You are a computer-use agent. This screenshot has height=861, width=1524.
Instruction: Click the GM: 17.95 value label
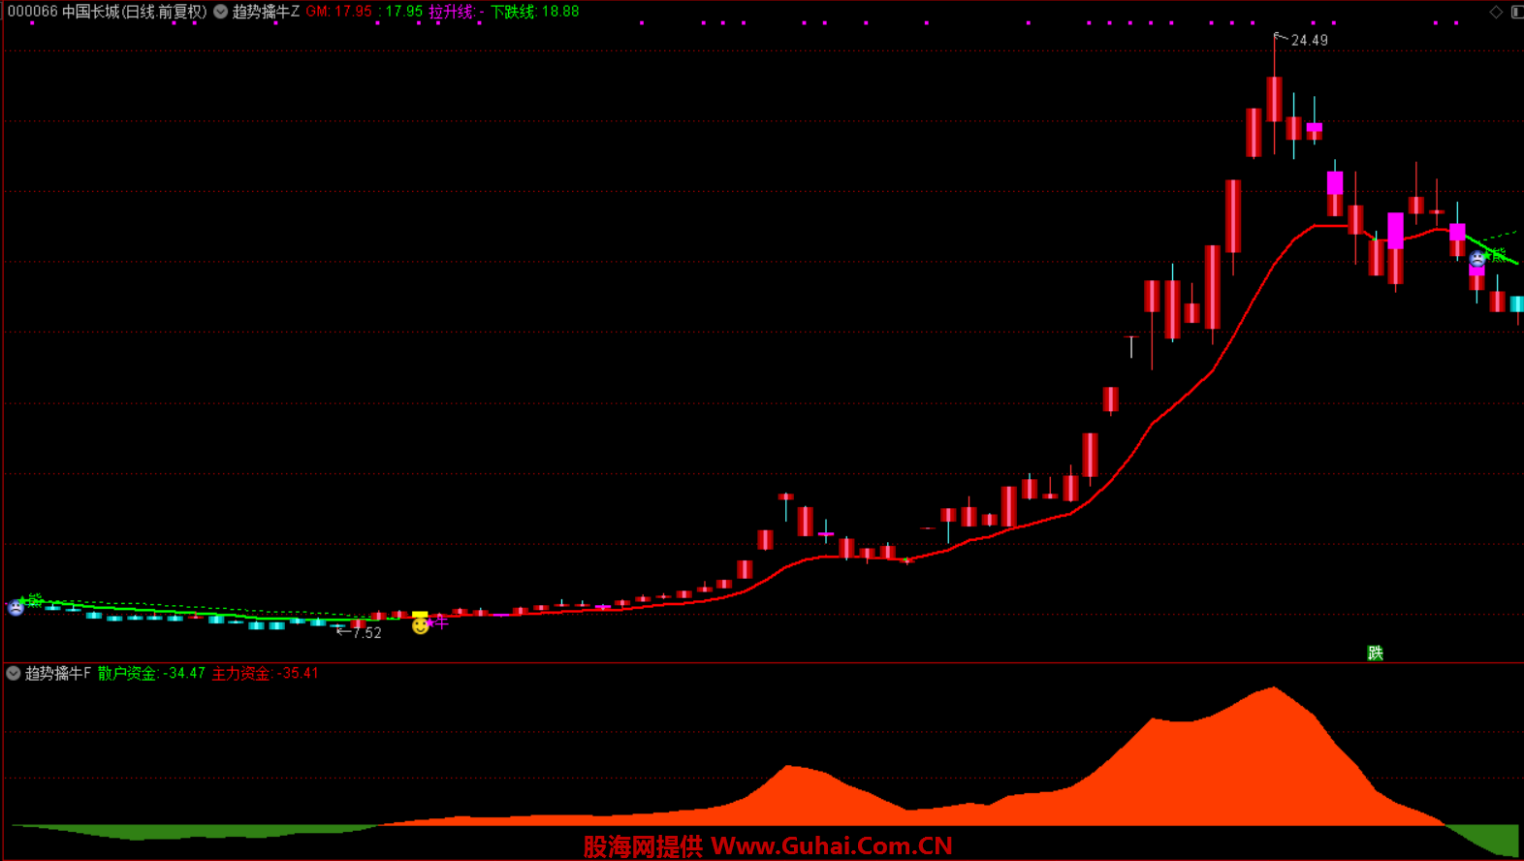tap(339, 12)
